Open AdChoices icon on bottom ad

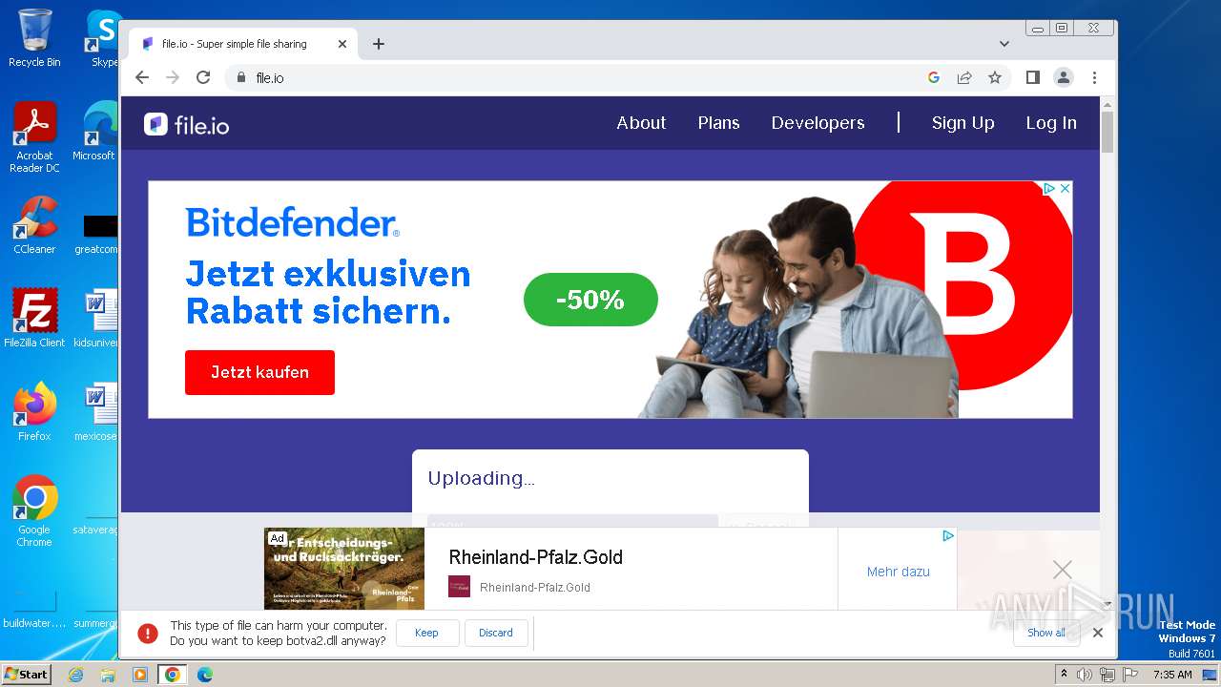click(x=948, y=536)
